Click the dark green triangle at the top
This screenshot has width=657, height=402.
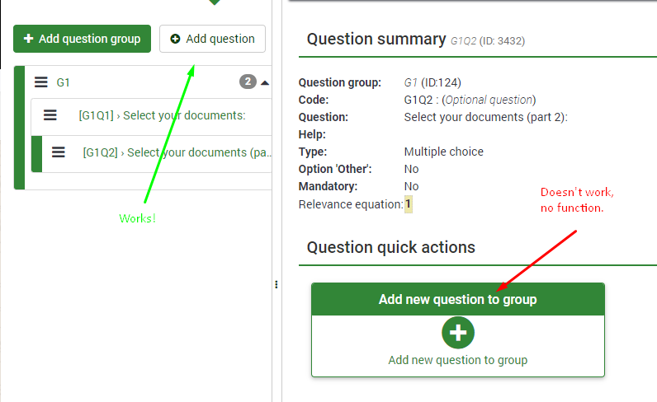(215, 2)
